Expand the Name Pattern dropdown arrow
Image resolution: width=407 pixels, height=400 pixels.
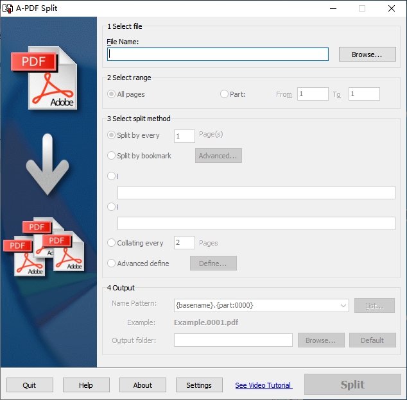point(343,305)
